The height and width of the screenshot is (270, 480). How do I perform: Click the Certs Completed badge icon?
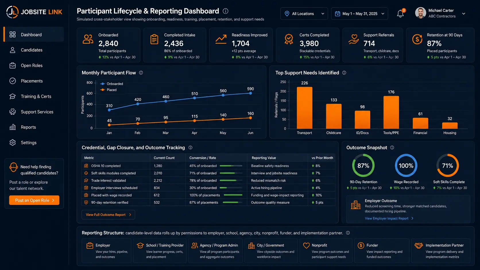(289, 39)
